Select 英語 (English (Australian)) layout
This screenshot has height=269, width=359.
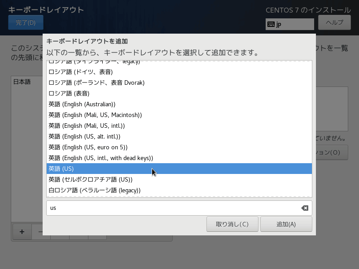tap(82, 104)
